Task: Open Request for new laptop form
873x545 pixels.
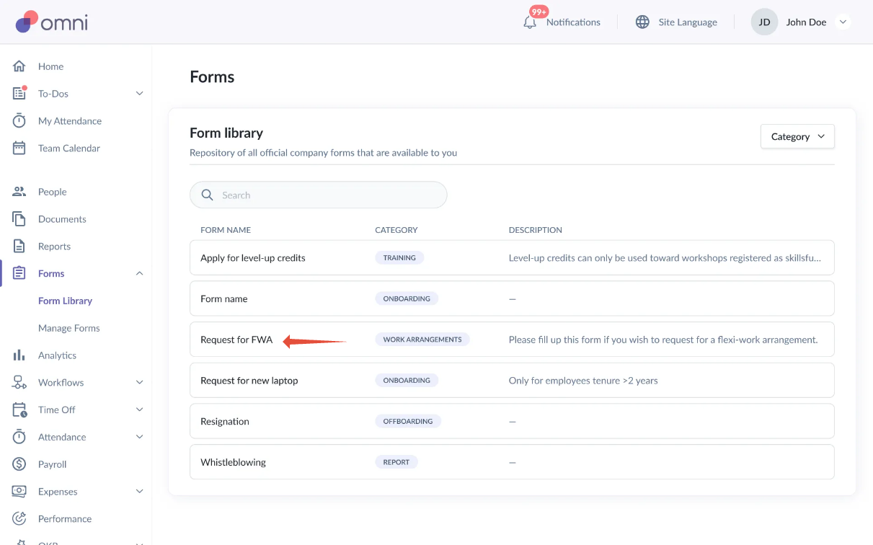Action: [x=512, y=380]
